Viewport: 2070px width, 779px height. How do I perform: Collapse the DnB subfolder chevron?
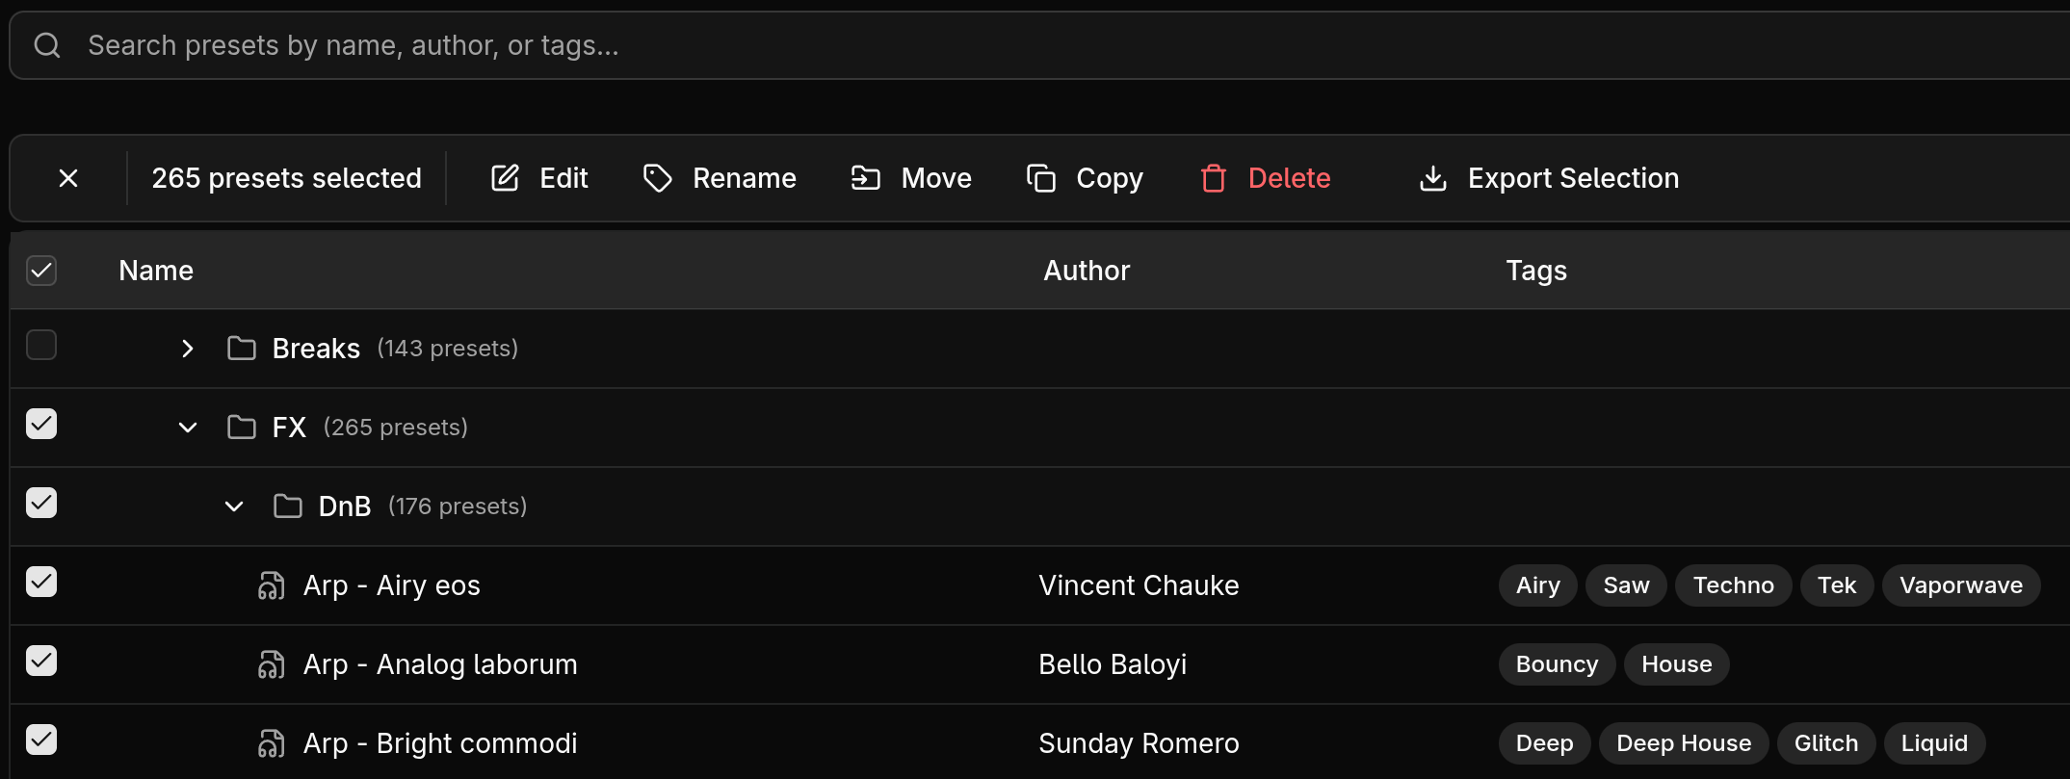tap(234, 506)
